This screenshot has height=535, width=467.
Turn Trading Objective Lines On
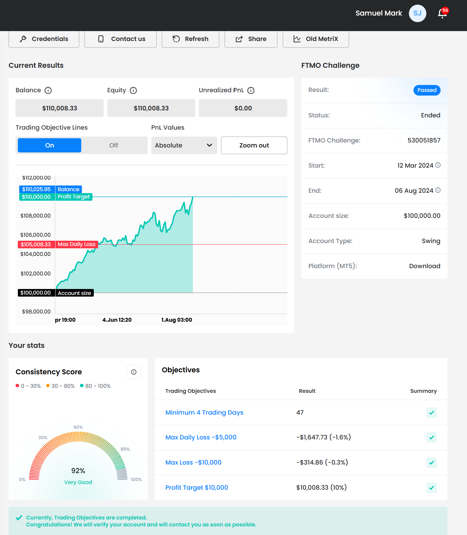click(50, 145)
